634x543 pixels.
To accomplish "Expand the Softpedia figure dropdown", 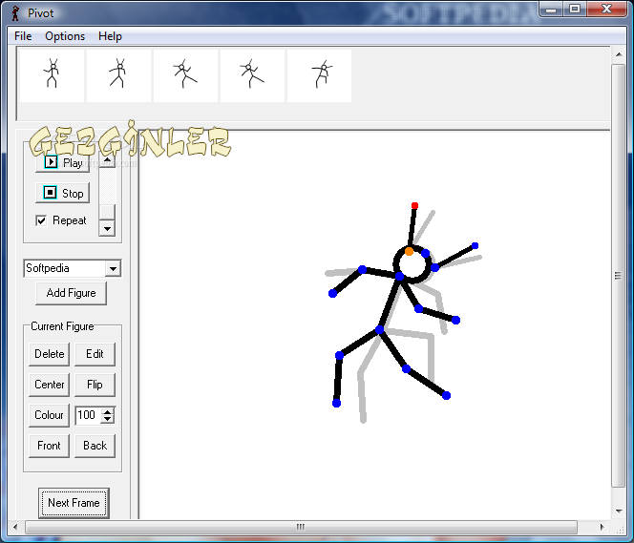I will 114,268.
